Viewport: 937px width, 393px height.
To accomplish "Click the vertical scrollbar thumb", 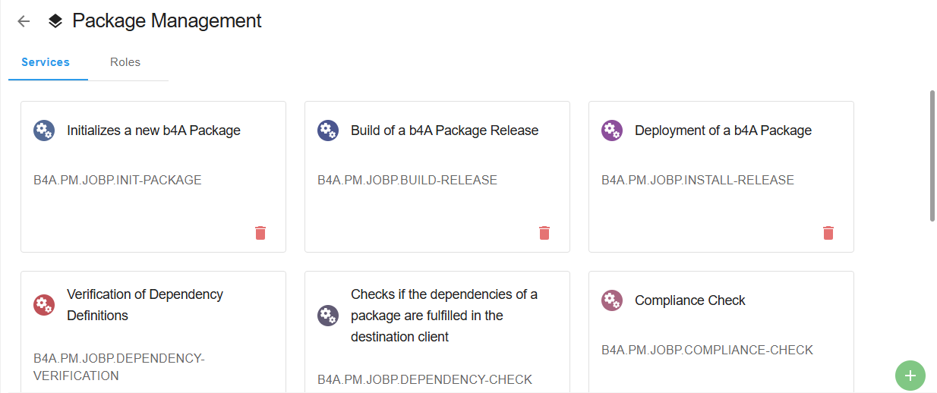I will pyautogui.click(x=932, y=156).
